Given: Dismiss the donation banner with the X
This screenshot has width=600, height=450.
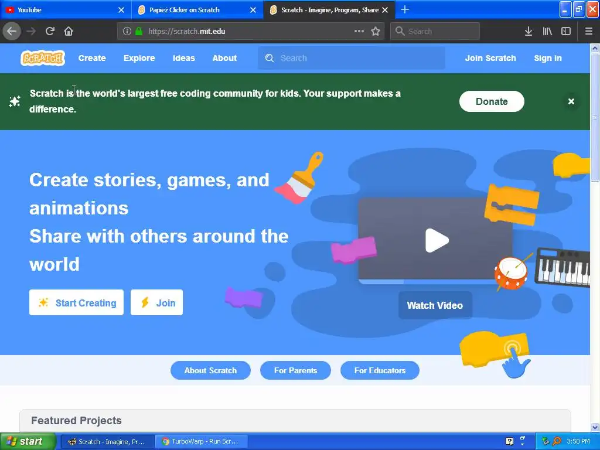Looking at the screenshot, I should pyautogui.click(x=571, y=101).
